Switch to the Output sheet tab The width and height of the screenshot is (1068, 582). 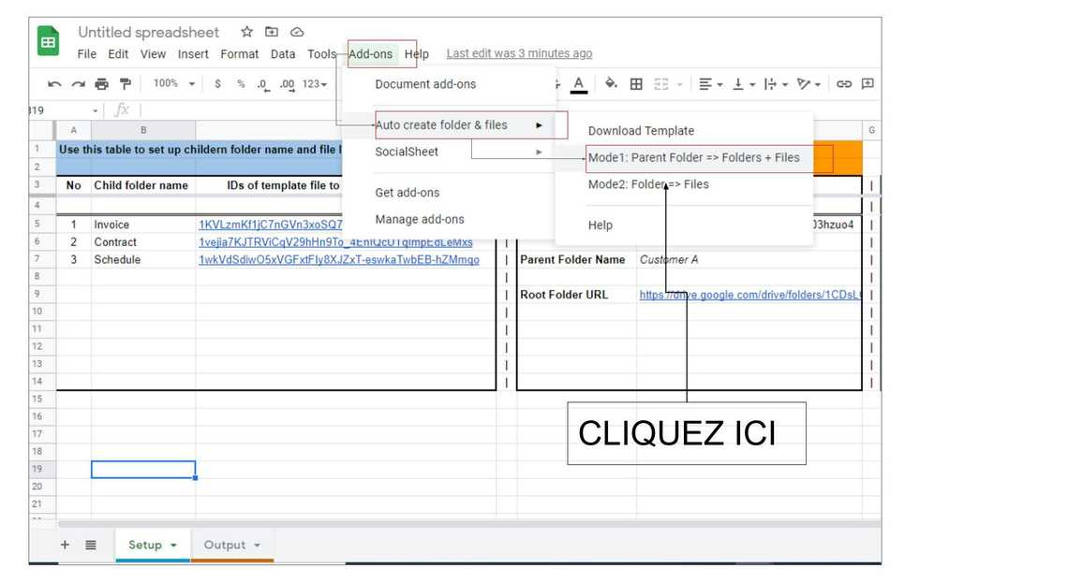pos(225,545)
